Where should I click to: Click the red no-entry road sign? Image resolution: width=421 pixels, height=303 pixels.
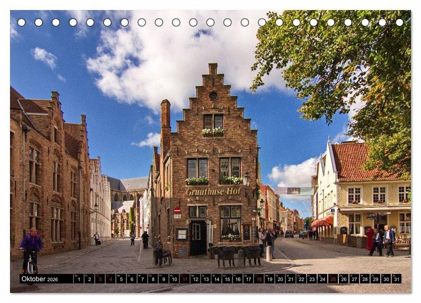(x=177, y=211)
